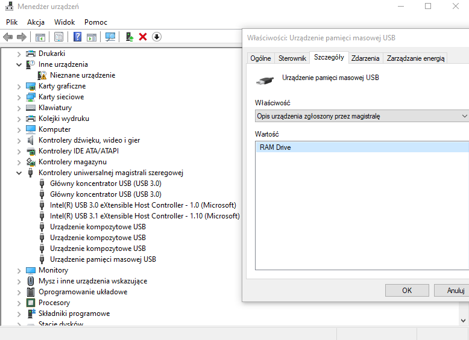
Task: Expand the Karty graficzne node
Action: pos(19,87)
